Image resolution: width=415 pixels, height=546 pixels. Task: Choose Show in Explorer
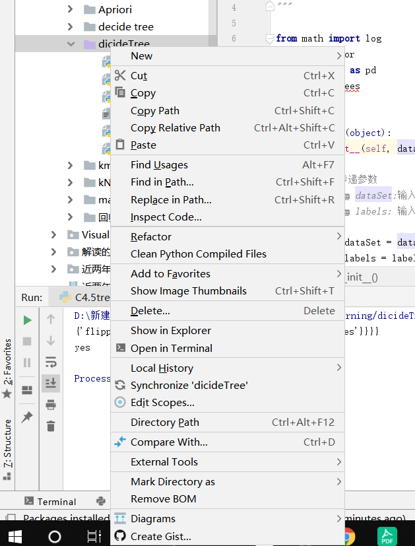tap(228, 331)
